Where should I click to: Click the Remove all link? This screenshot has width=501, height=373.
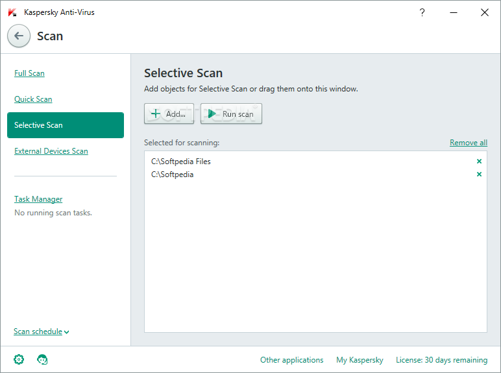pyautogui.click(x=468, y=143)
